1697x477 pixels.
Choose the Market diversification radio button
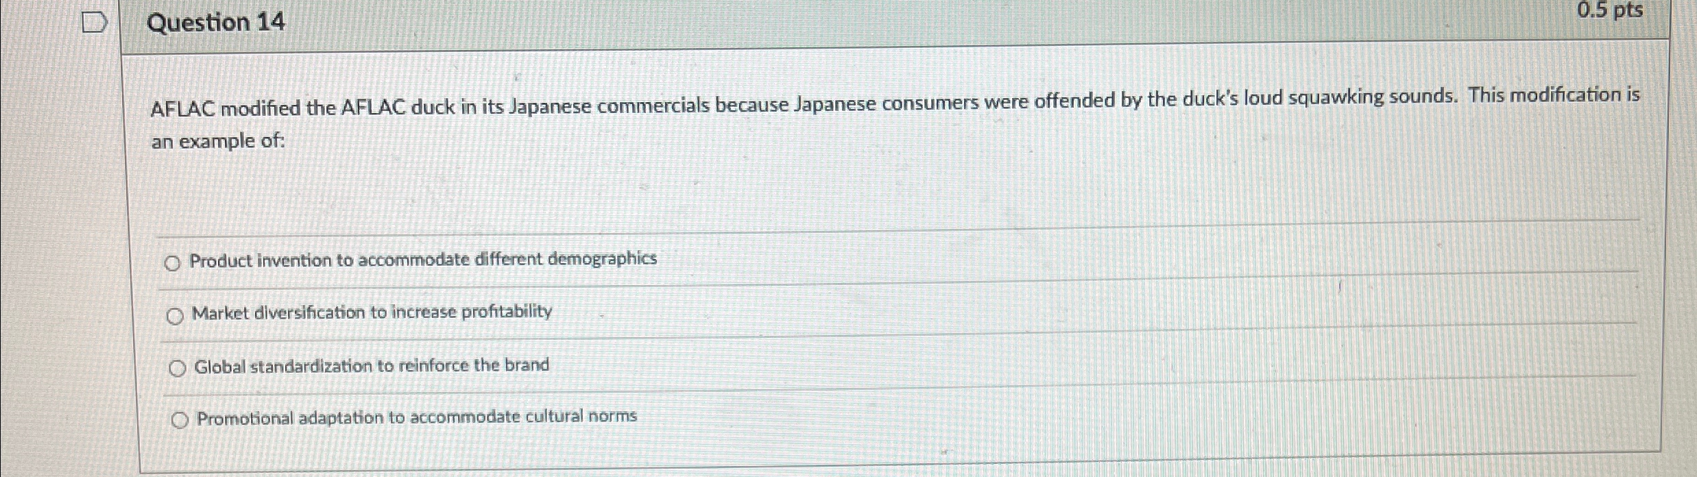(175, 316)
